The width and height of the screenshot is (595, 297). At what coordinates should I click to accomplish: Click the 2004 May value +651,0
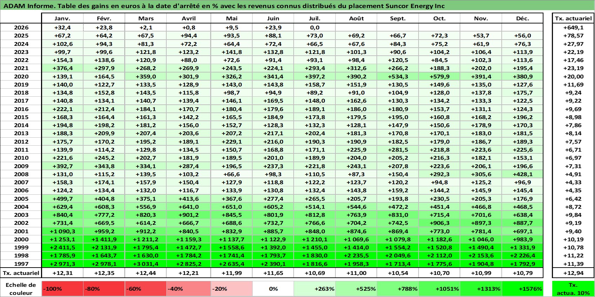(x=232, y=207)
